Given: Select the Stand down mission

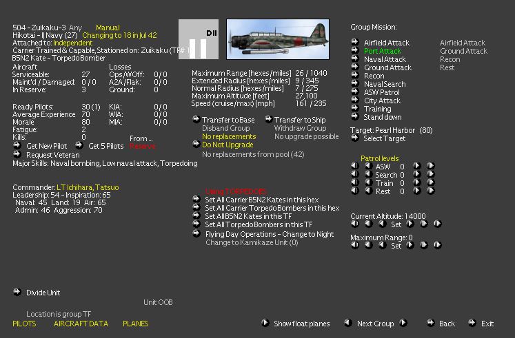Looking at the screenshot, I should [x=355, y=116].
